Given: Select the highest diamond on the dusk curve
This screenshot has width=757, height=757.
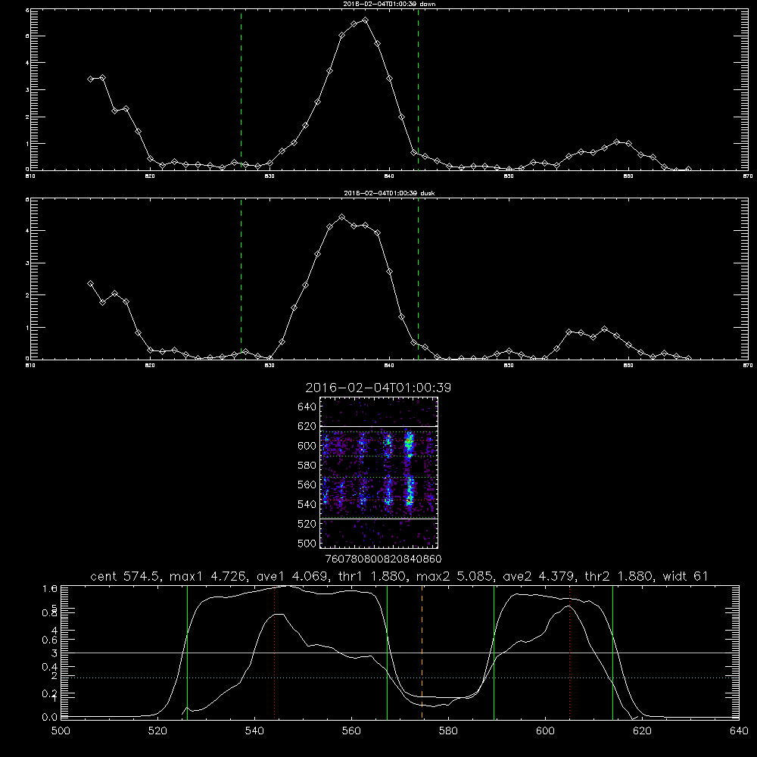Looking at the screenshot, I should coord(342,217).
